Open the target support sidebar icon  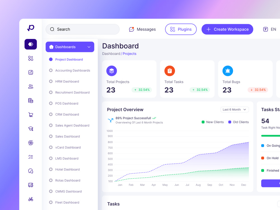pyautogui.click(x=31, y=143)
